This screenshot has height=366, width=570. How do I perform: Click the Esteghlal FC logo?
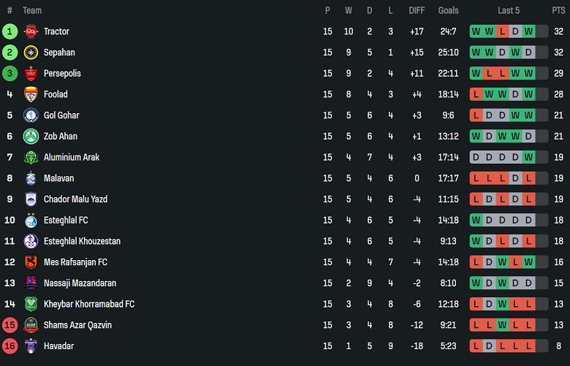point(31,221)
